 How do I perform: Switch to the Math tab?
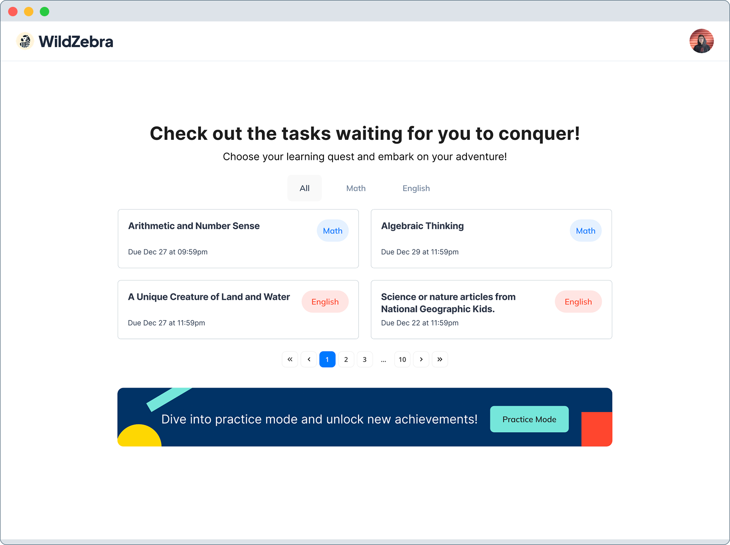[x=356, y=188]
